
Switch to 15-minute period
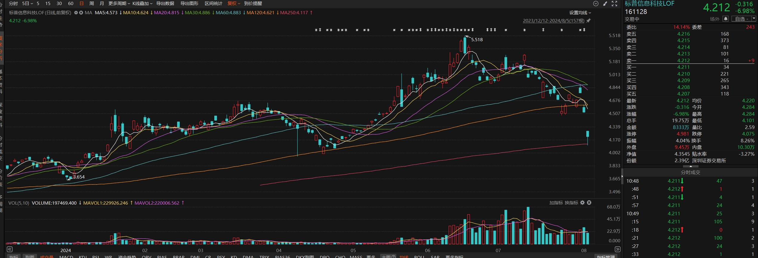(48, 4)
